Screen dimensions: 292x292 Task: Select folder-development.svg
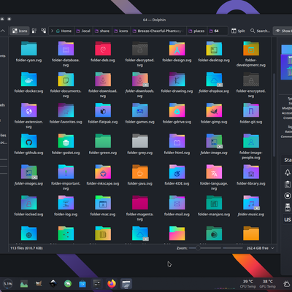point(251,54)
